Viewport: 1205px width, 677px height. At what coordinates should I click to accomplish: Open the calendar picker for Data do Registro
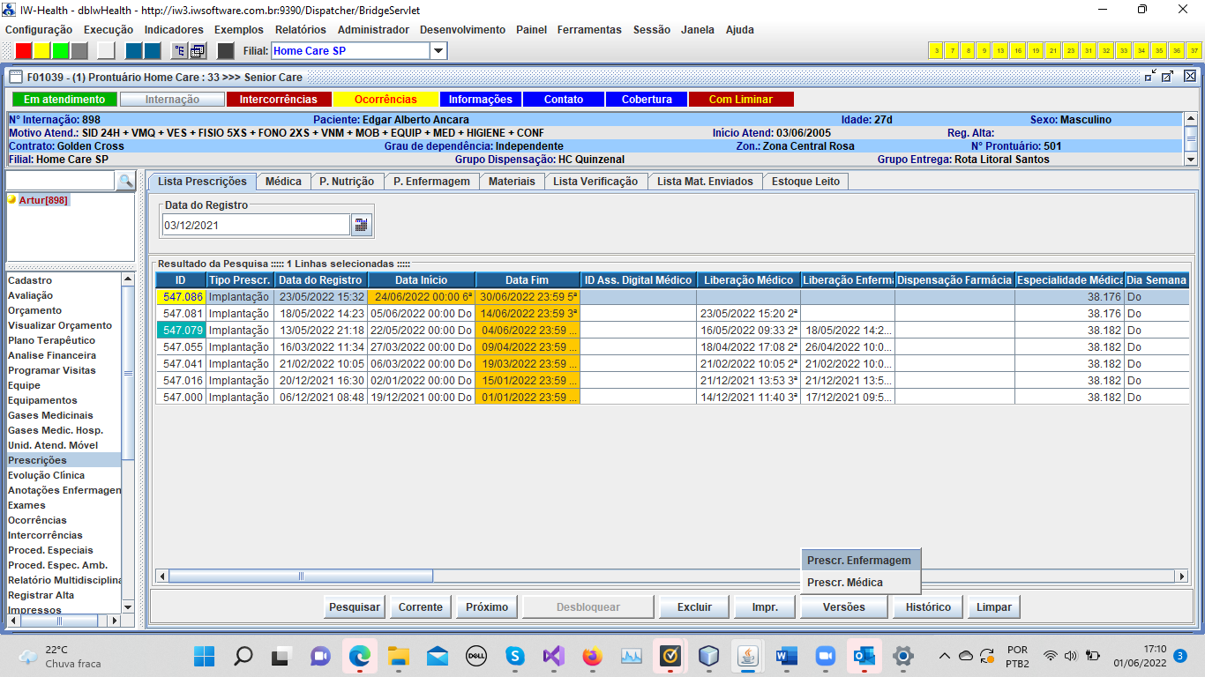coord(362,225)
